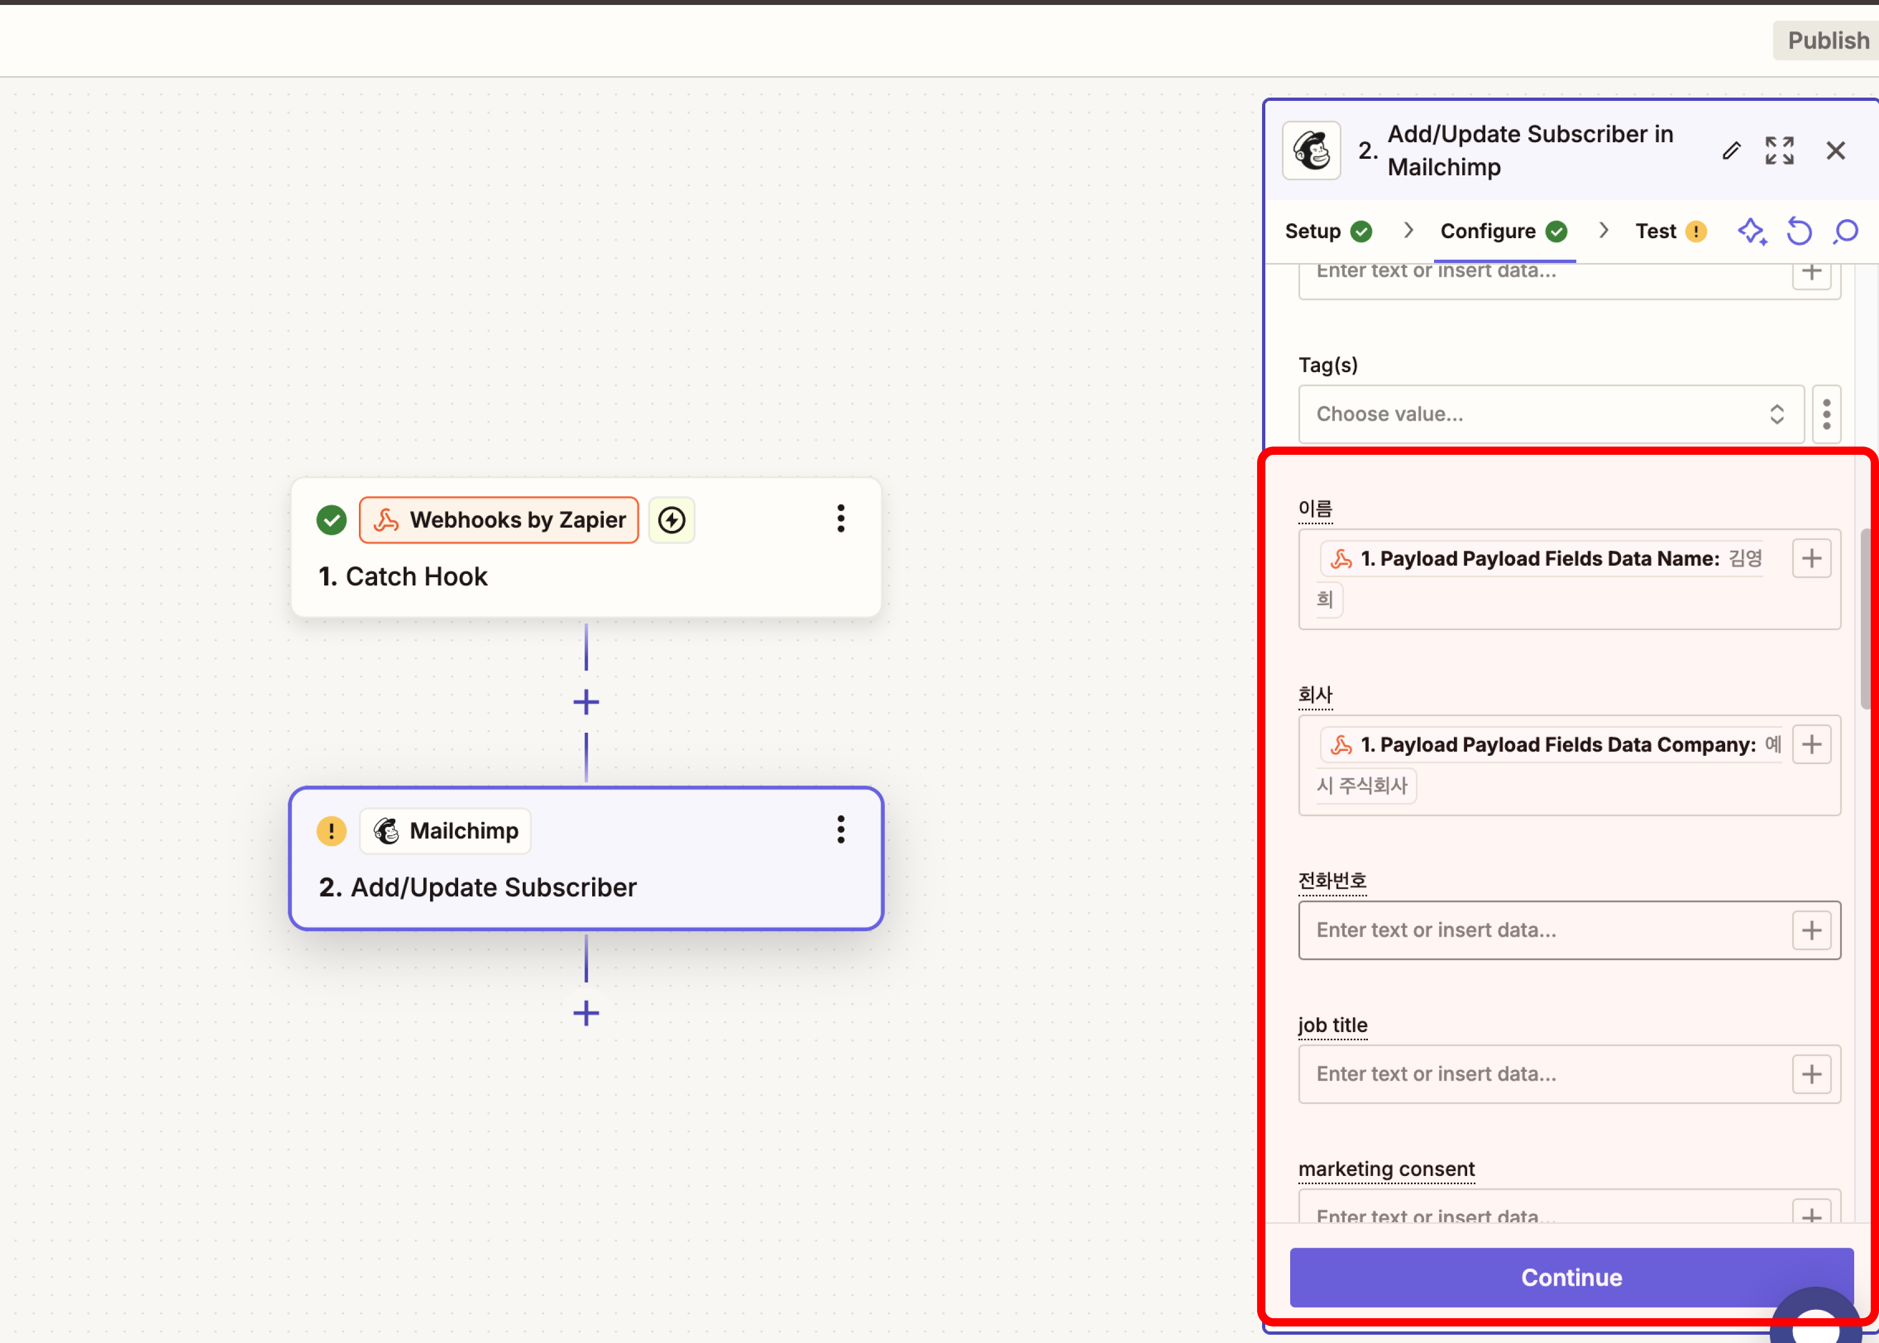Click the pencil rename step icon
The image size is (1879, 1343).
(1731, 151)
